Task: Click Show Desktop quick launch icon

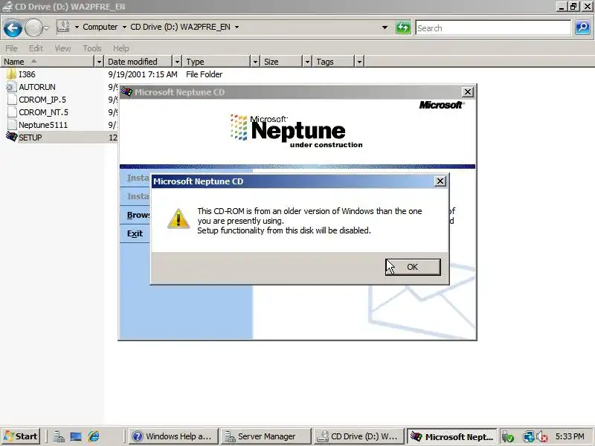Action: [76, 436]
